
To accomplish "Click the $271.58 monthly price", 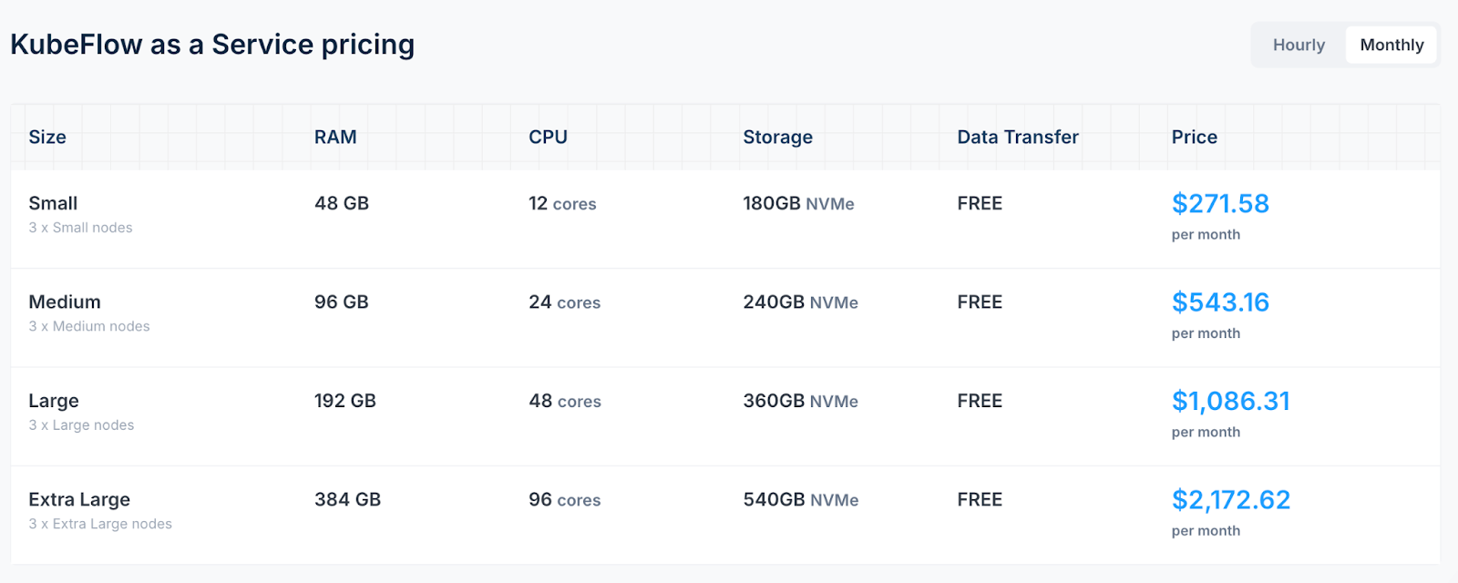I will 1220,203.
